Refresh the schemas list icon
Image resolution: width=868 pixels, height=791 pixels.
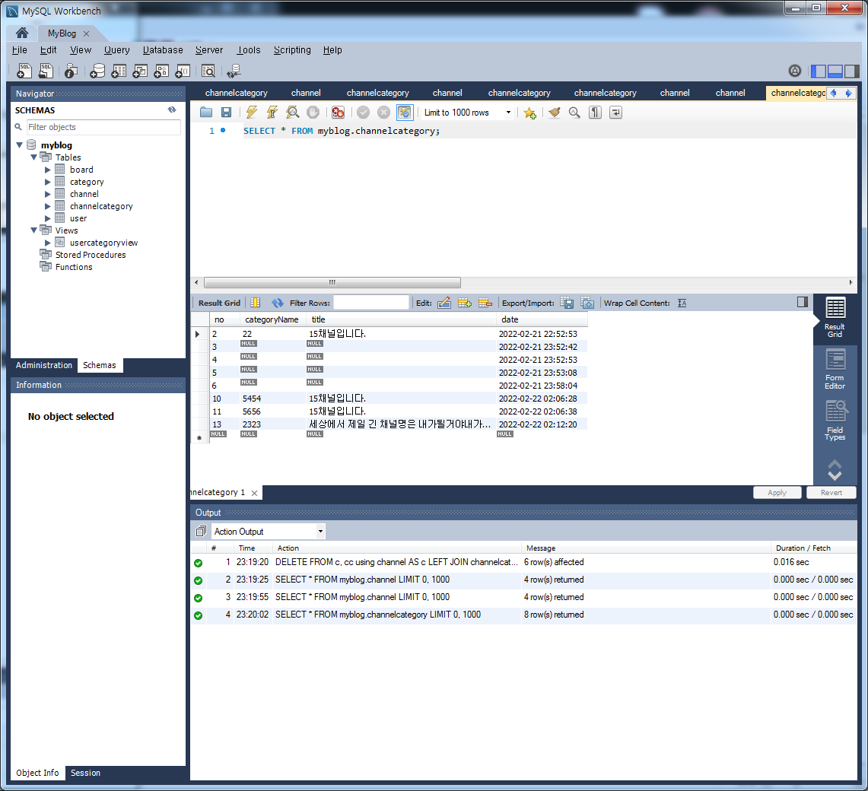point(172,110)
